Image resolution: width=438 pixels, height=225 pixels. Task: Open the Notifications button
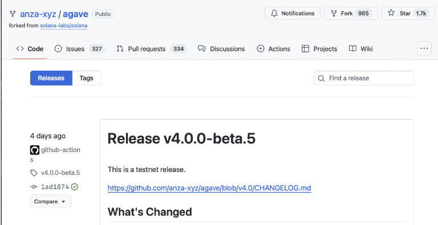pos(293,14)
